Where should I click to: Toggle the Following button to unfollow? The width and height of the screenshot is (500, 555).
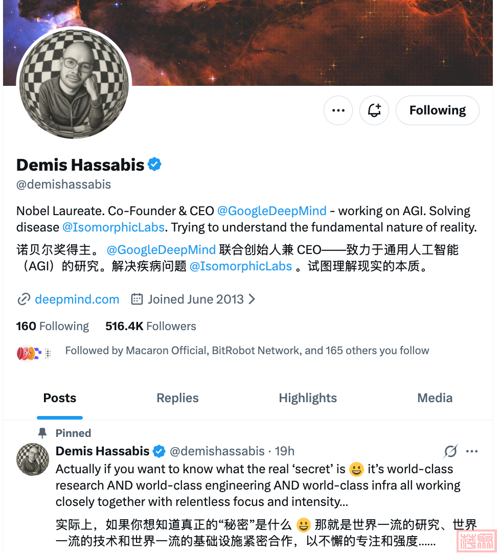[x=437, y=110]
